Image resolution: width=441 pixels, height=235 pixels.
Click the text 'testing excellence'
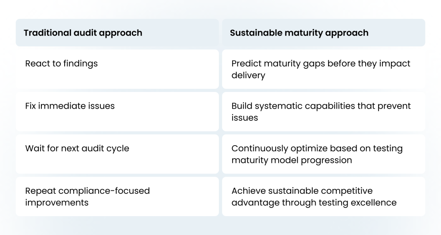coord(358,202)
